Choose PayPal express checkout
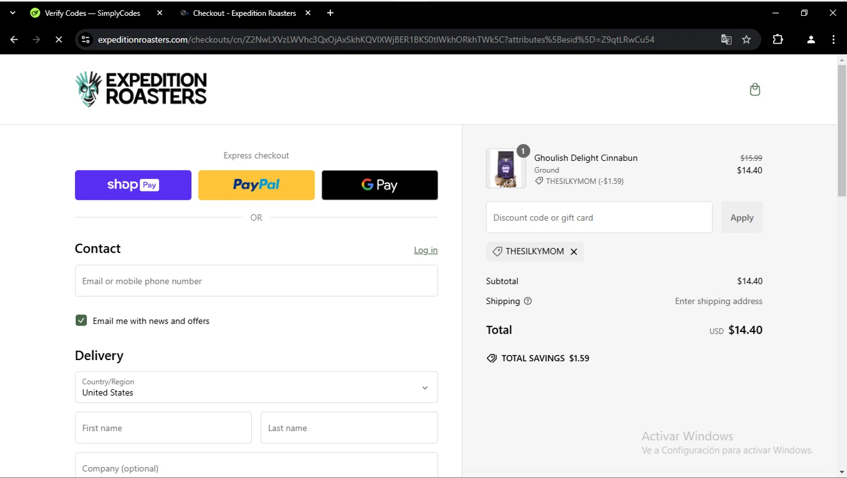The height and width of the screenshot is (478, 847). click(256, 185)
